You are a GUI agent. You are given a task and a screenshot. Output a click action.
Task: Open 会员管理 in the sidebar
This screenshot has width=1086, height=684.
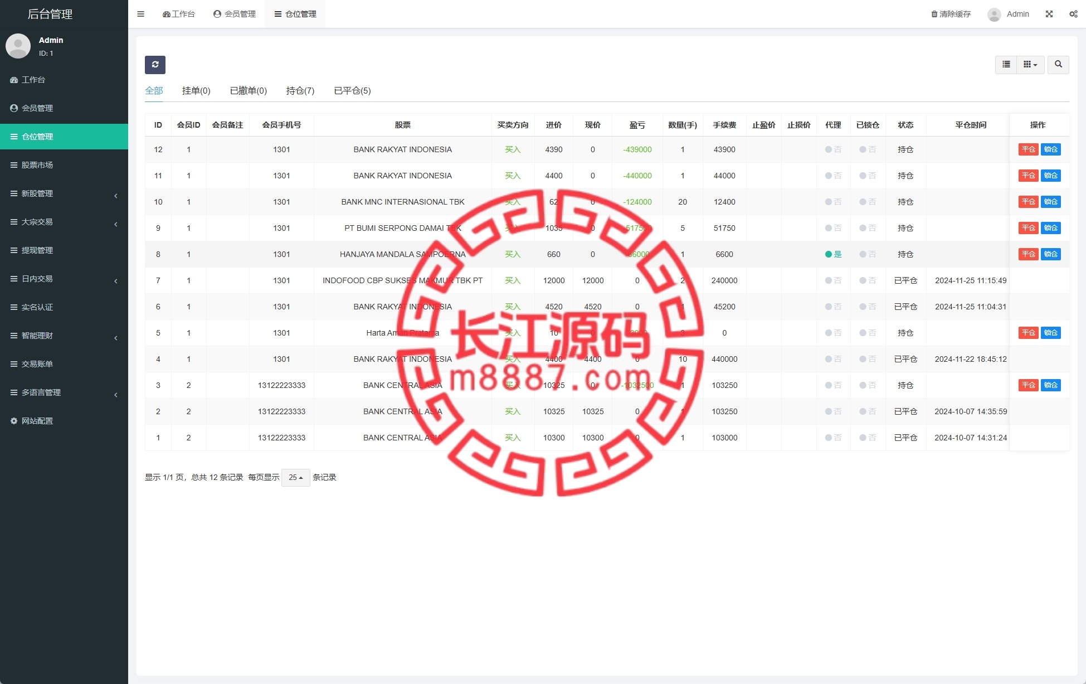pos(64,108)
